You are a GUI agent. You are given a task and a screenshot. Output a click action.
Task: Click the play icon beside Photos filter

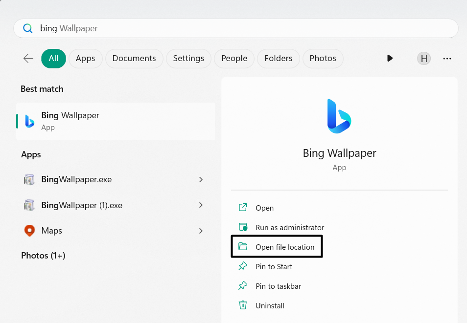[x=390, y=59]
